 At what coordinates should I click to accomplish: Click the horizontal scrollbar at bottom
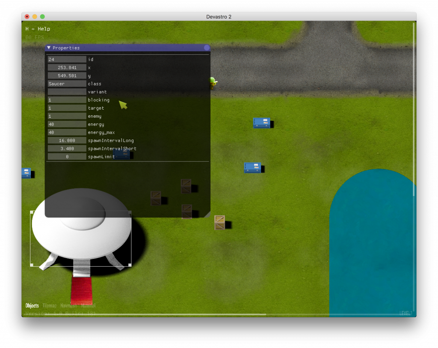(145, 315)
